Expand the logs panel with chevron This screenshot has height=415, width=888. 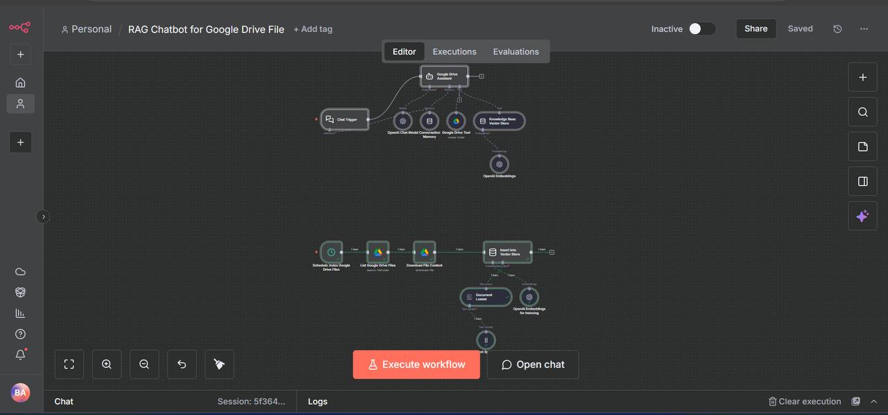click(x=873, y=401)
